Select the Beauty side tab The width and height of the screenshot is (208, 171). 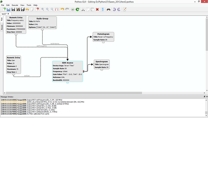(x=1, y=27)
